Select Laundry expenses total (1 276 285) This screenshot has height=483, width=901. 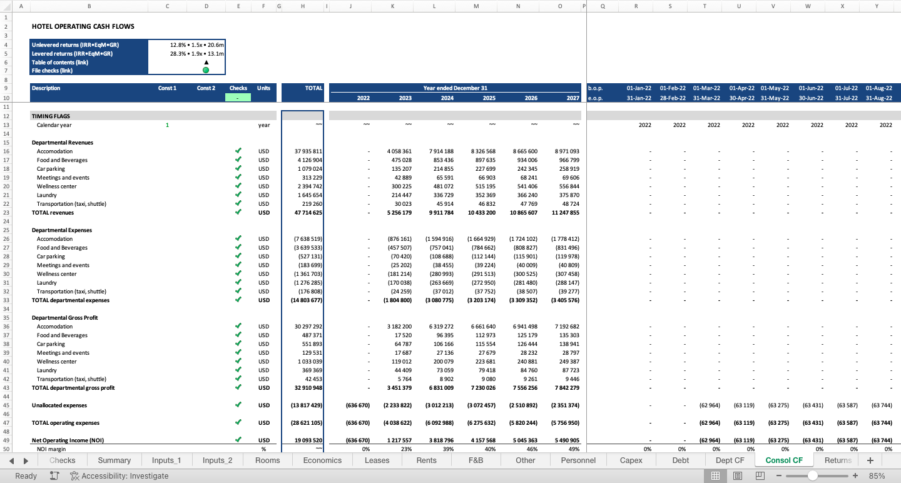pos(303,283)
